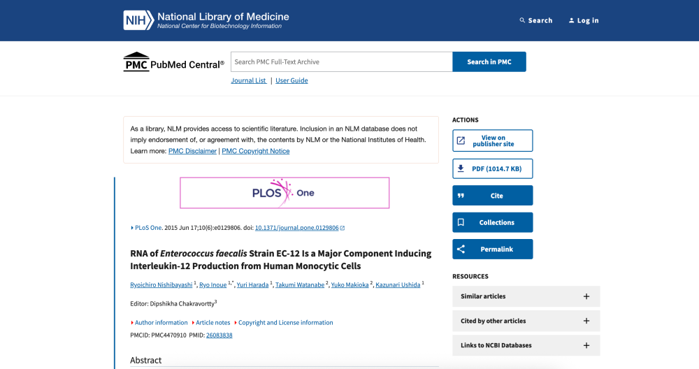This screenshot has width=699, height=369.
Task: Click the magnifying glass Search icon
Action: (522, 20)
